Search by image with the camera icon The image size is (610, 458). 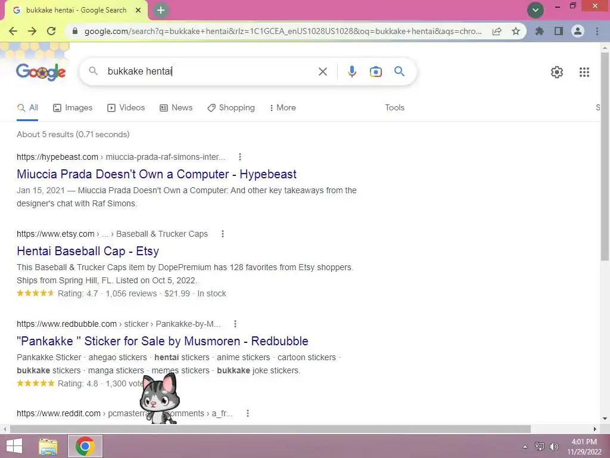[x=375, y=72]
